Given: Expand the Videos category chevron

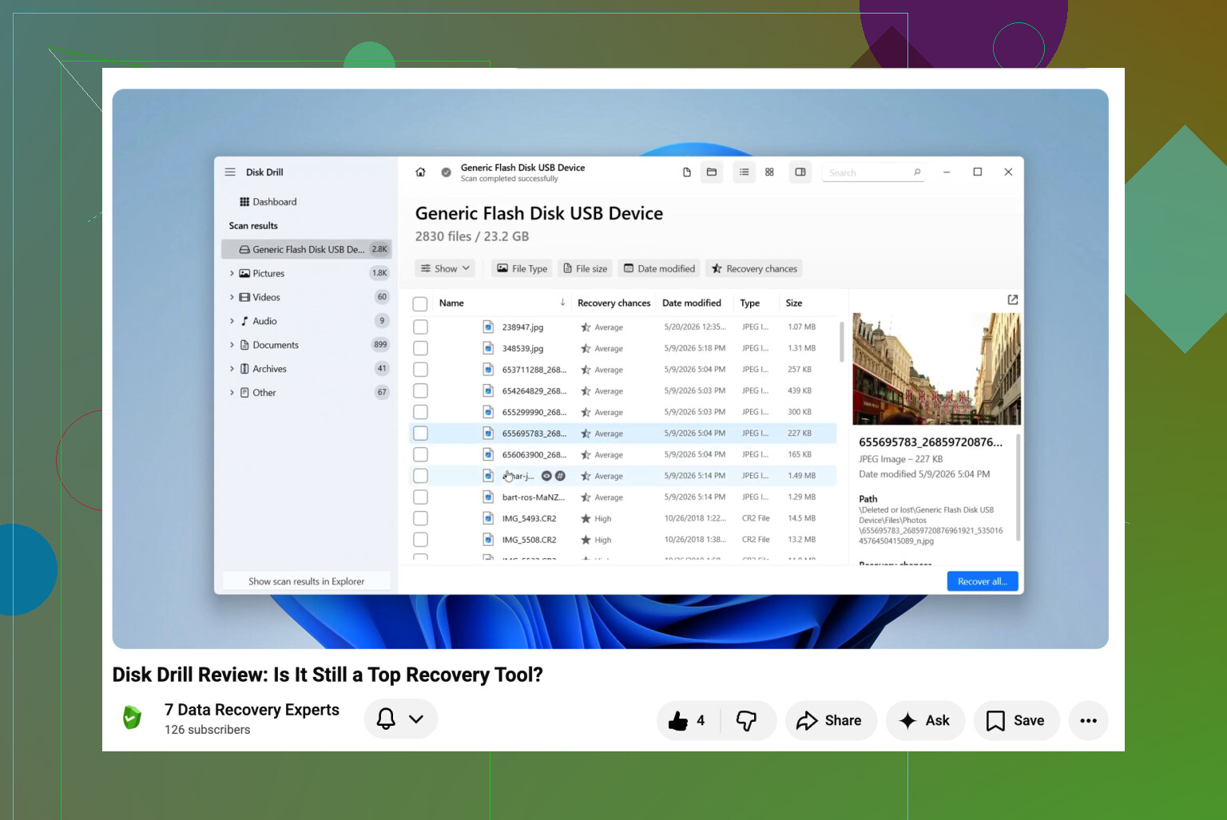Looking at the screenshot, I should 232,297.
